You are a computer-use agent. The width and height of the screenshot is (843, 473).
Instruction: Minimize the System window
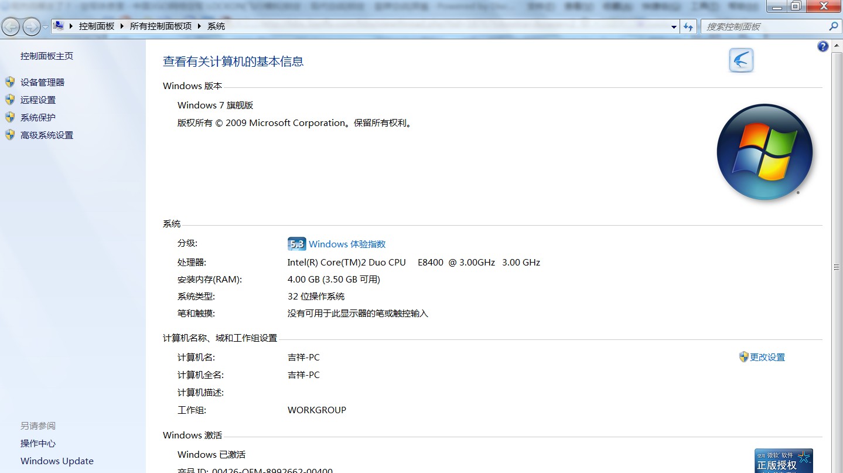[x=777, y=6]
